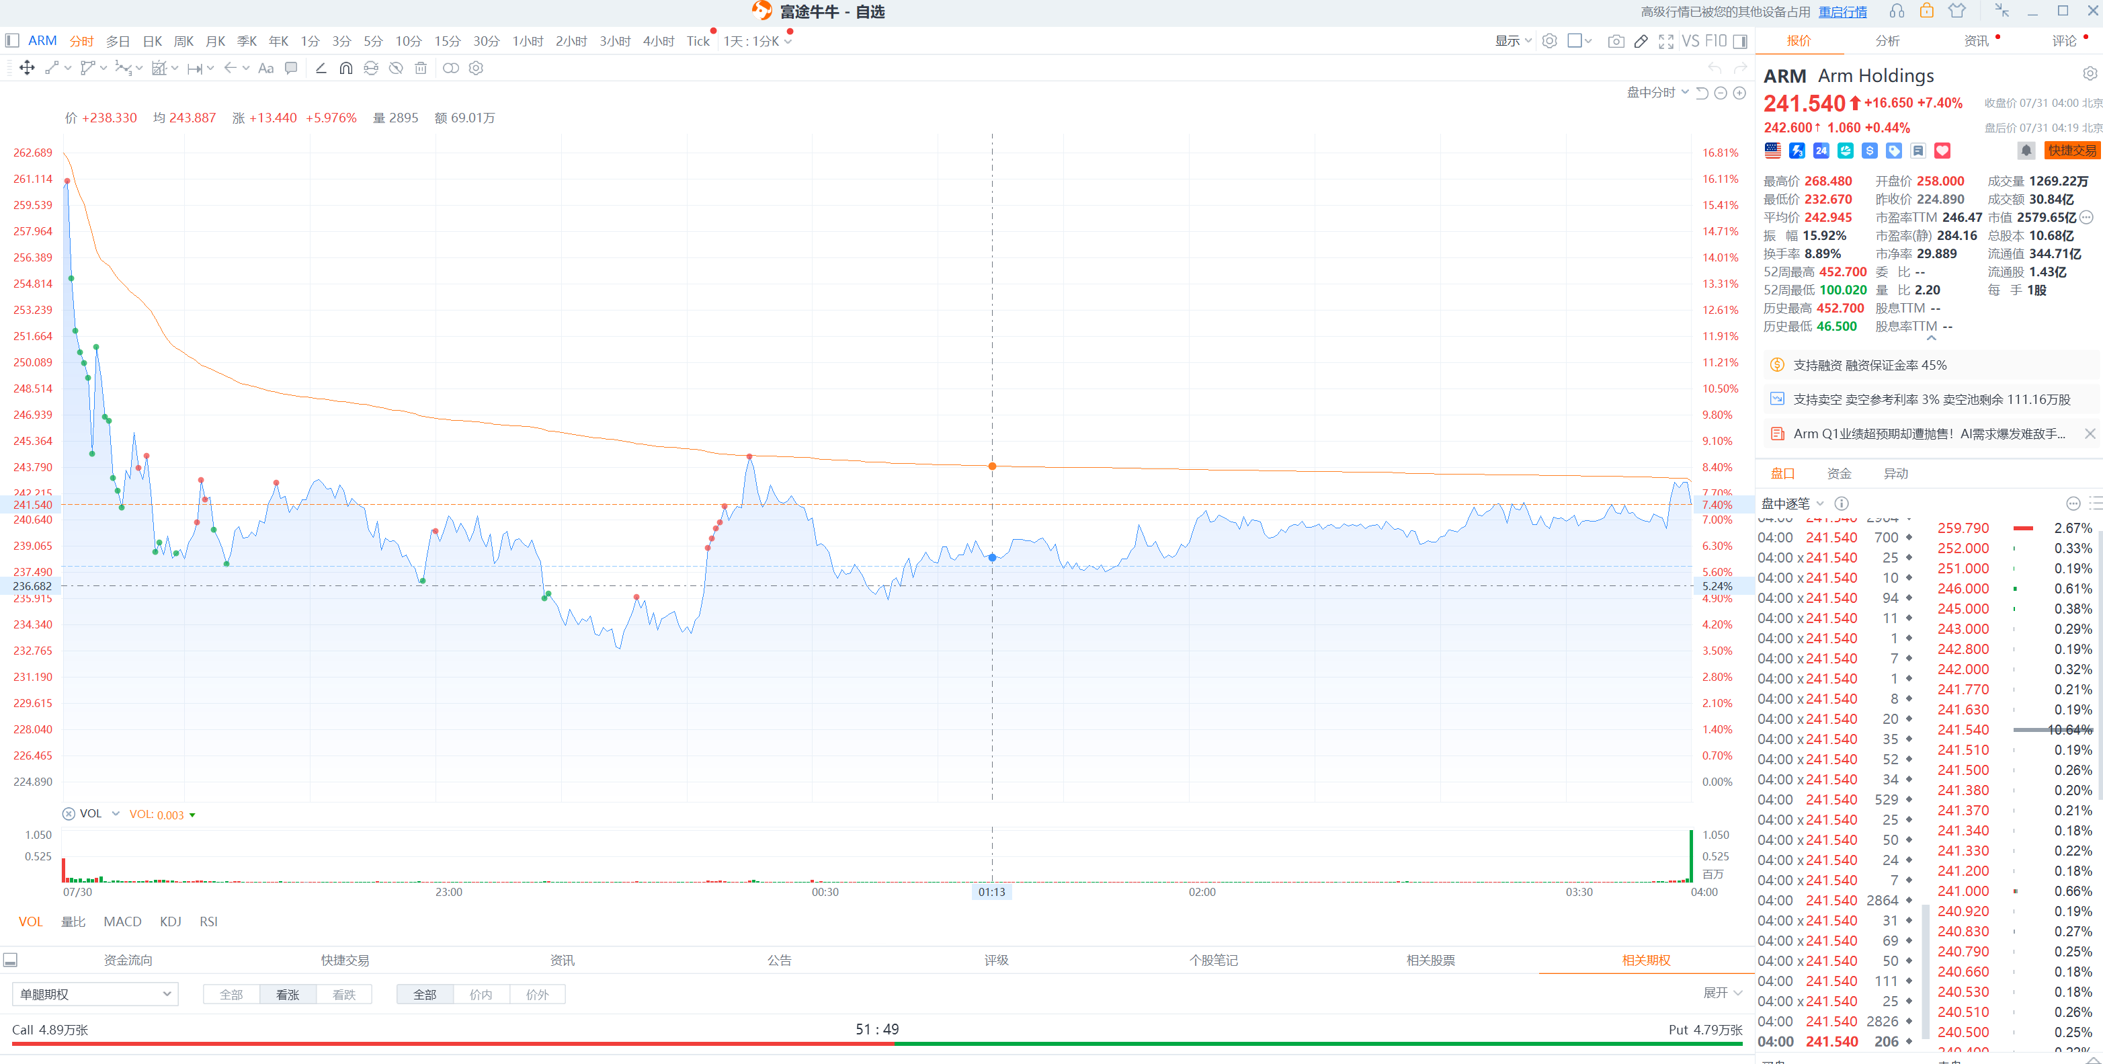The width and height of the screenshot is (2103, 1064).
Task: Switch chart to fullscreen mode
Action: [x=1666, y=41]
